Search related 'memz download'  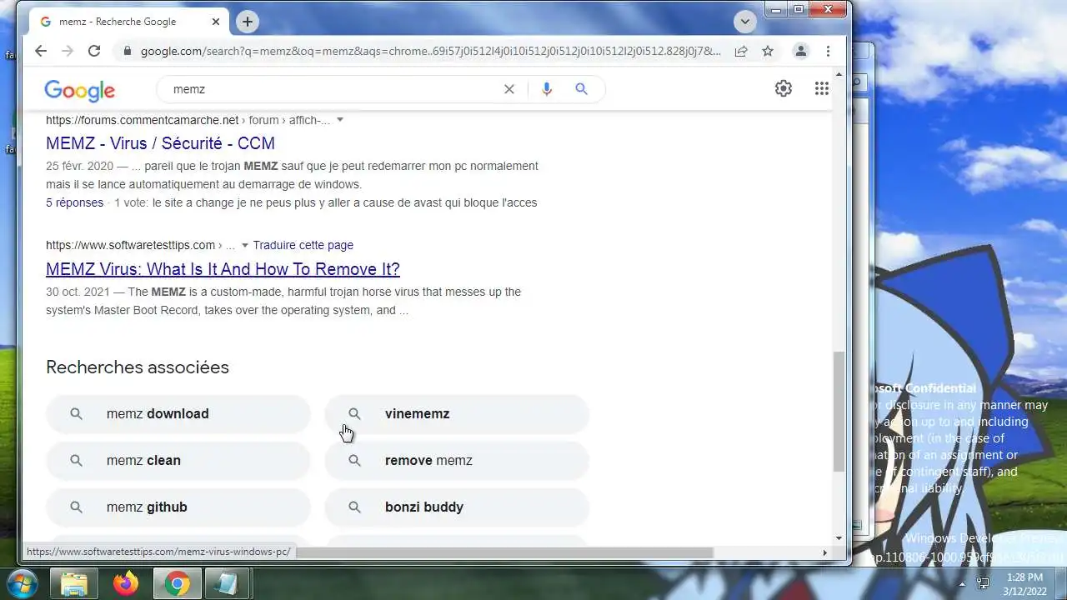[x=178, y=414]
